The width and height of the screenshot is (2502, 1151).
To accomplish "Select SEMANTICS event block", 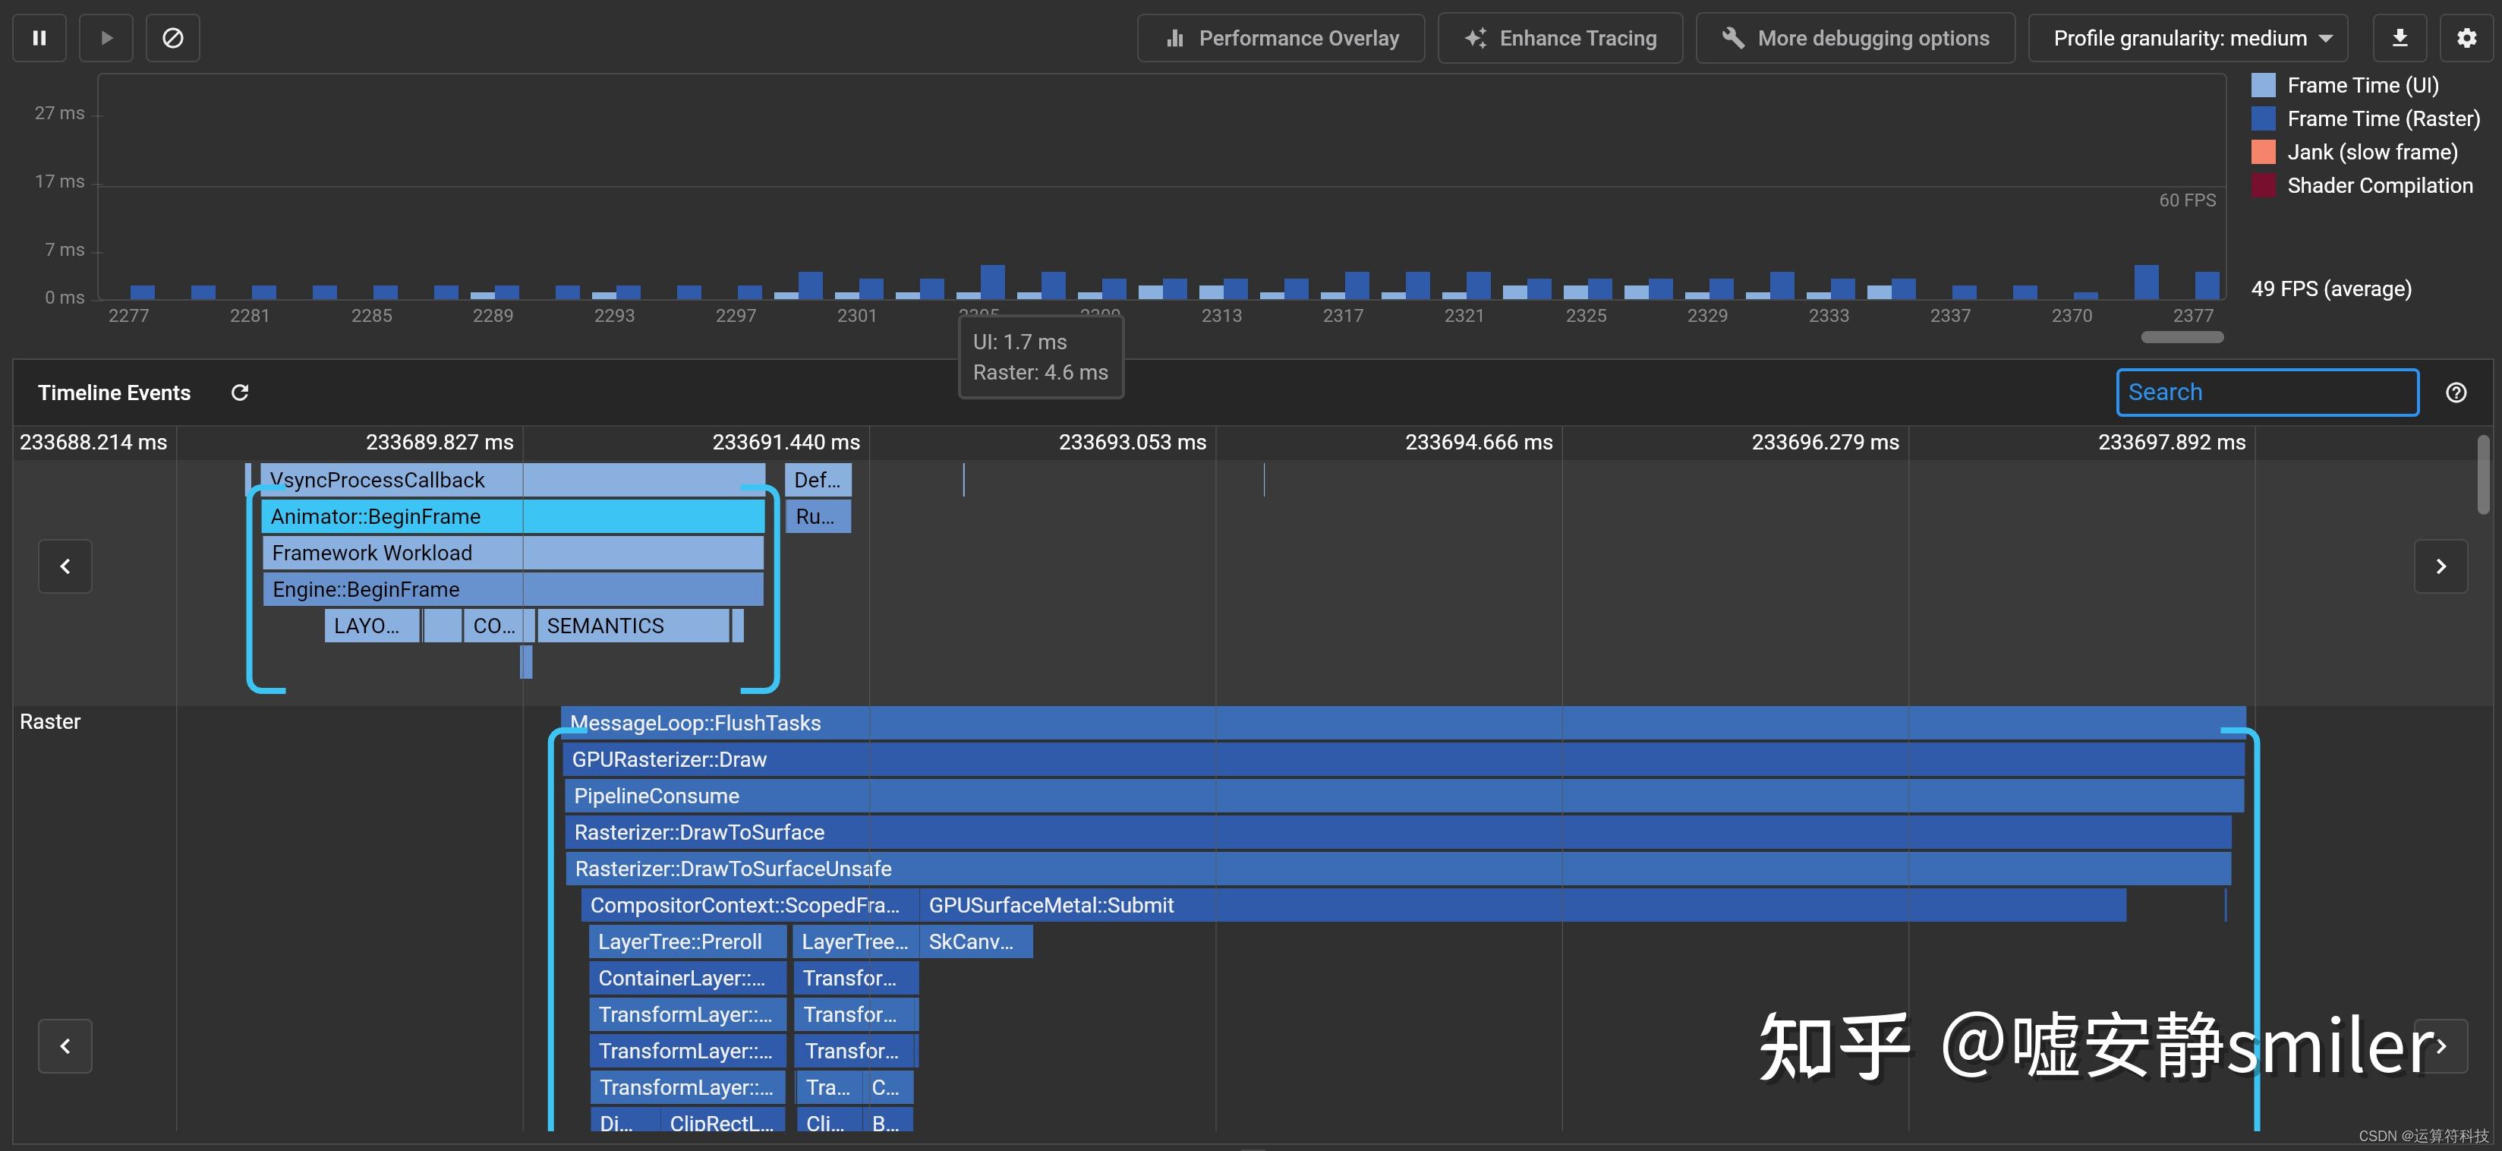I will pyautogui.click(x=632, y=626).
